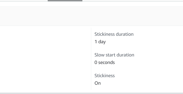Click the Slow start duration label
The width and height of the screenshot is (183, 94).
pos(114,55)
